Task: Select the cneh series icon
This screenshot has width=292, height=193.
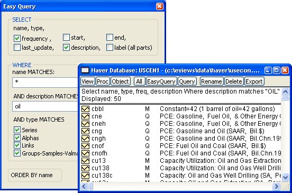Action: click(x=85, y=124)
